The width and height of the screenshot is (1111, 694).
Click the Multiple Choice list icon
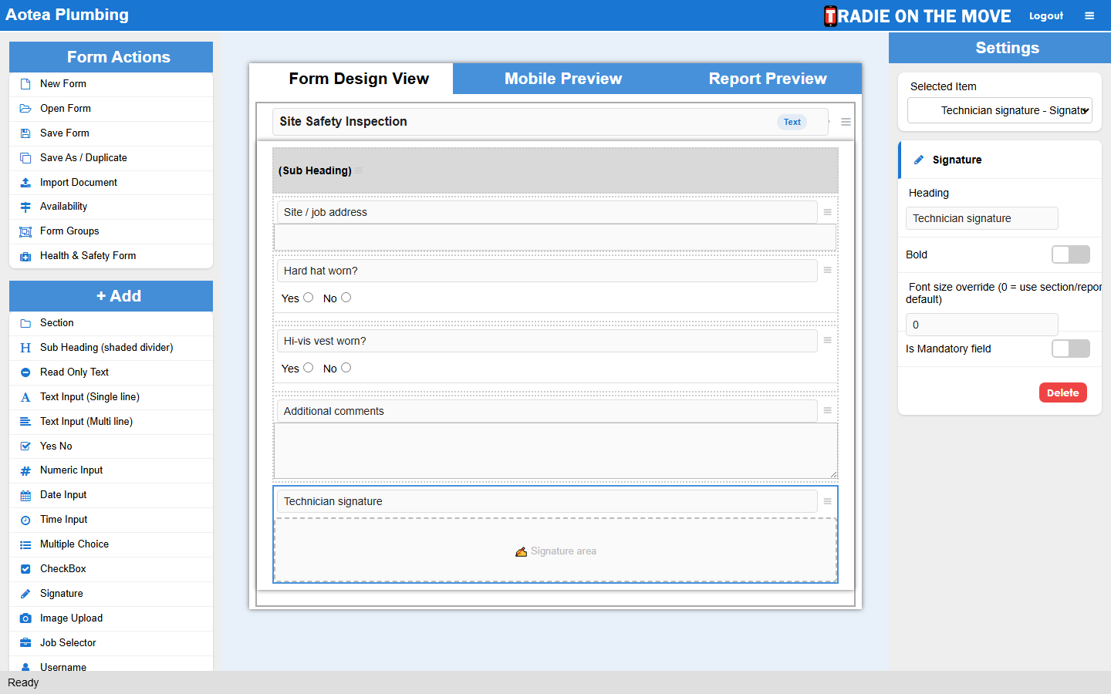click(25, 544)
